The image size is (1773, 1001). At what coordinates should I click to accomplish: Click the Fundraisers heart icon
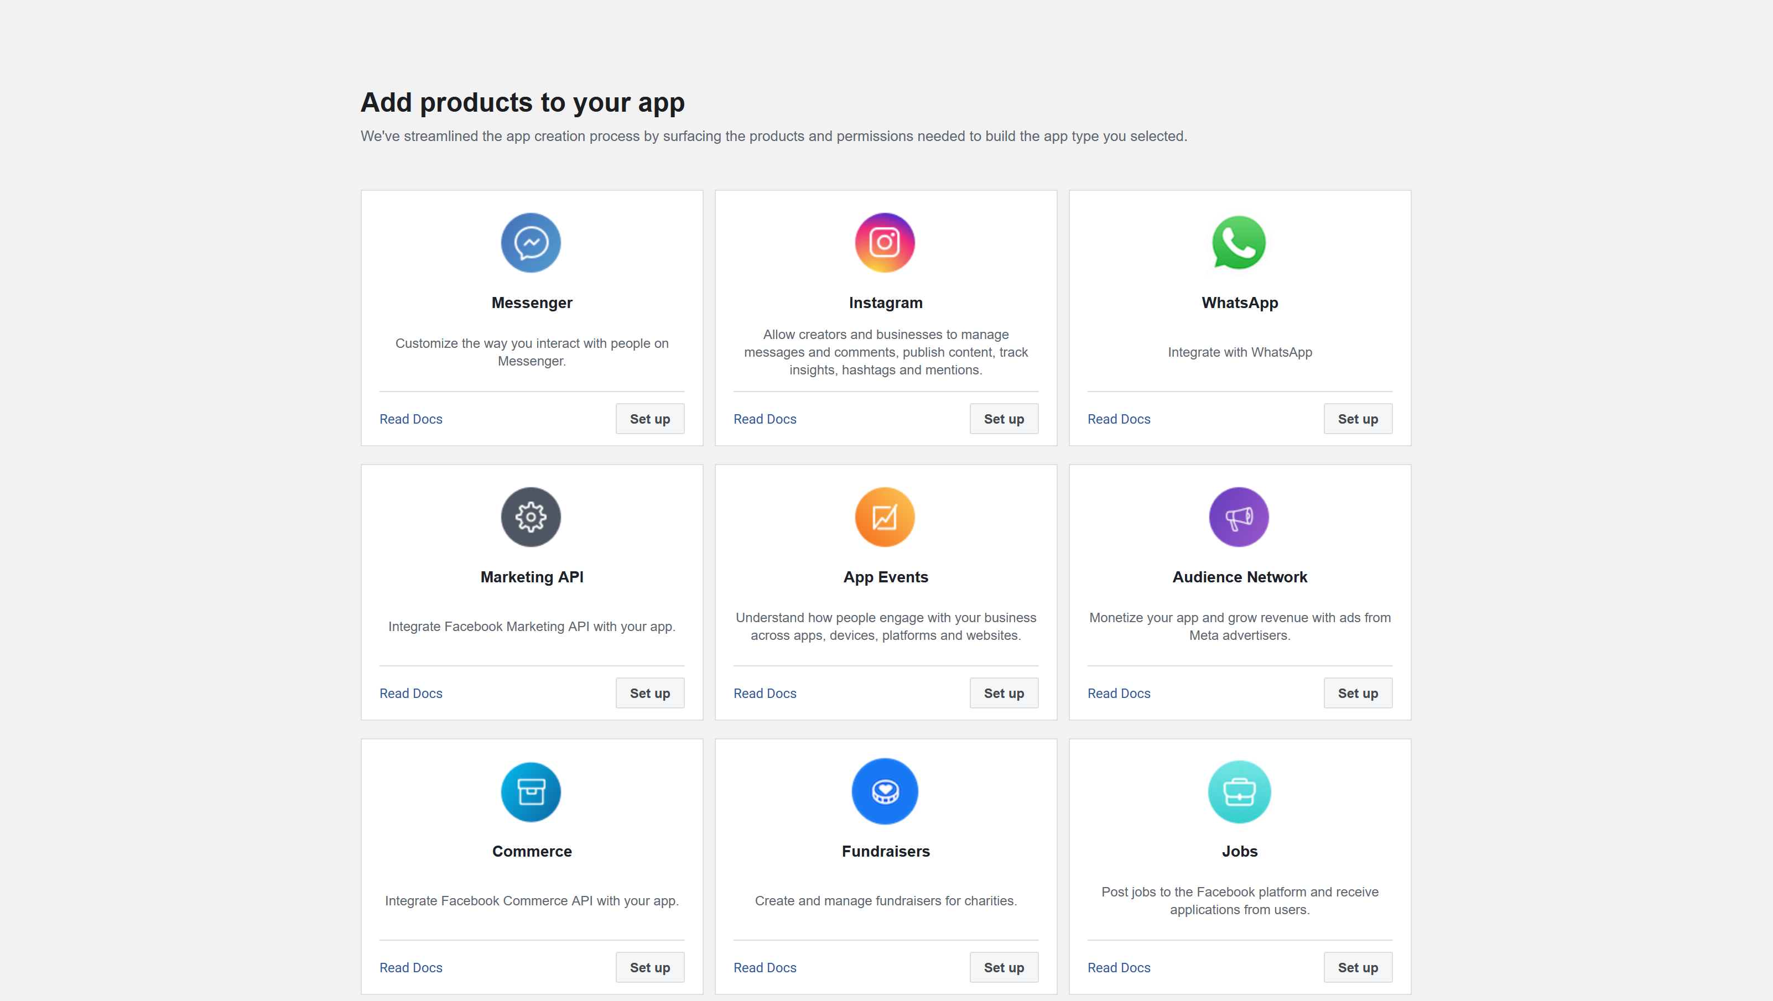tap(885, 791)
